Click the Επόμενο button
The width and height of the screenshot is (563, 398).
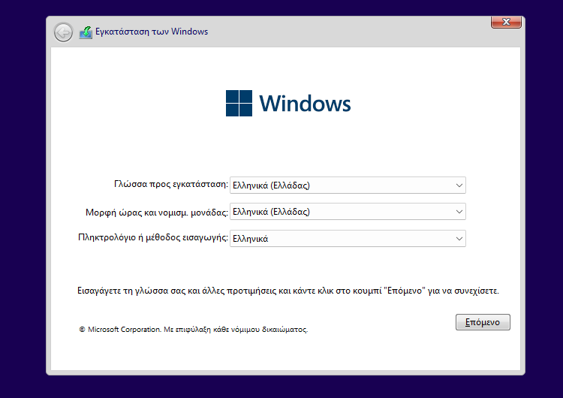click(x=483, y=322)
